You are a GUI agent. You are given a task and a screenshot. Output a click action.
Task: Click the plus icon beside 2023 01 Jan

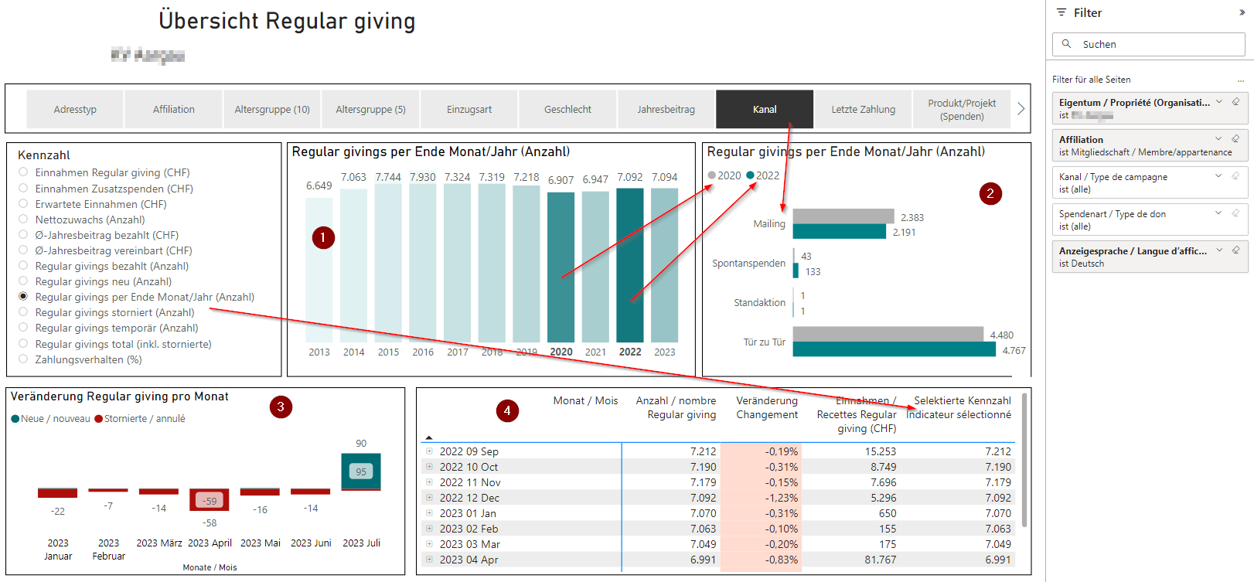coord(429,512)
